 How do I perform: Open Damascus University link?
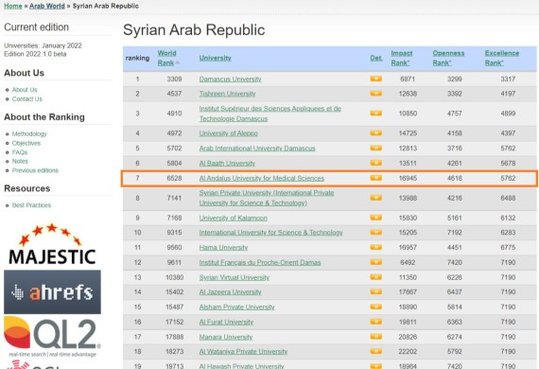[230, 79]
